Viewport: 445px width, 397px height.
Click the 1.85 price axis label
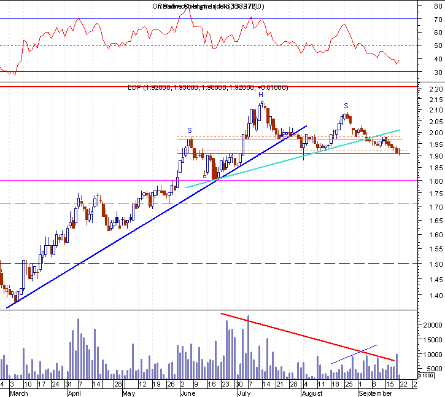(x=436, y=168)
